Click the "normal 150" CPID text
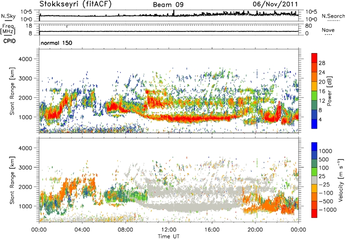 tap(56, 43)
